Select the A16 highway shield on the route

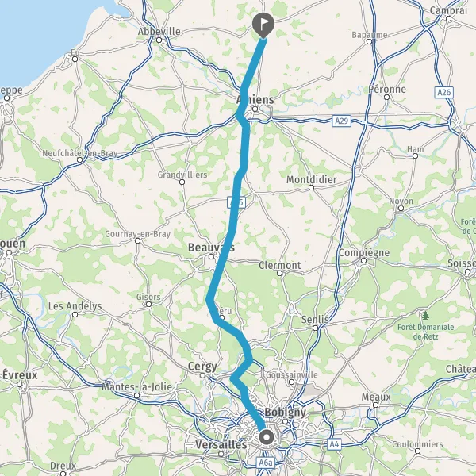[236, 202]
